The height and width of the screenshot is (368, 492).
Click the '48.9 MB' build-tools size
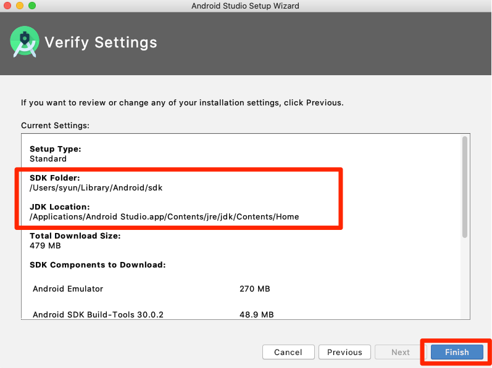click(x=257, y=314)
